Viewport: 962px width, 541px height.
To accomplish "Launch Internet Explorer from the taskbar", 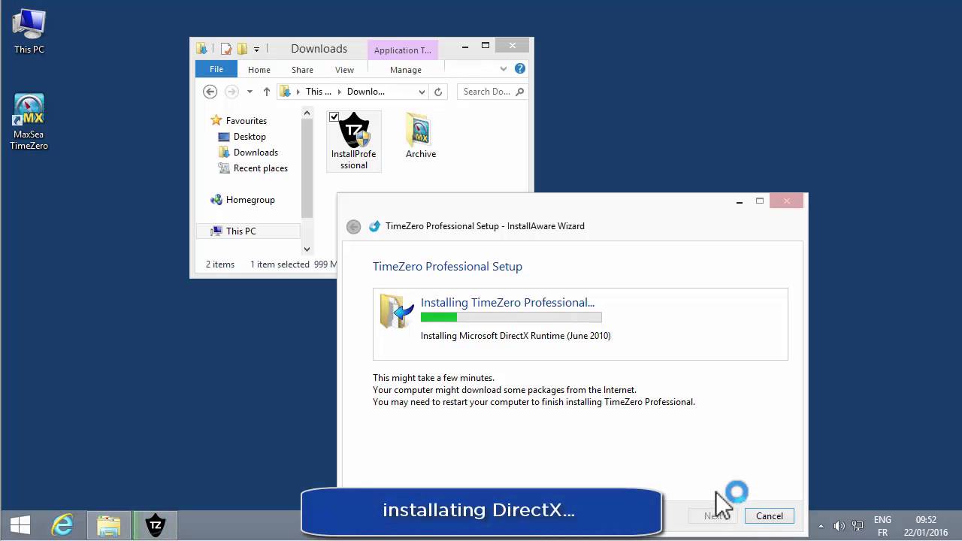I will click(x=62, y=524).
